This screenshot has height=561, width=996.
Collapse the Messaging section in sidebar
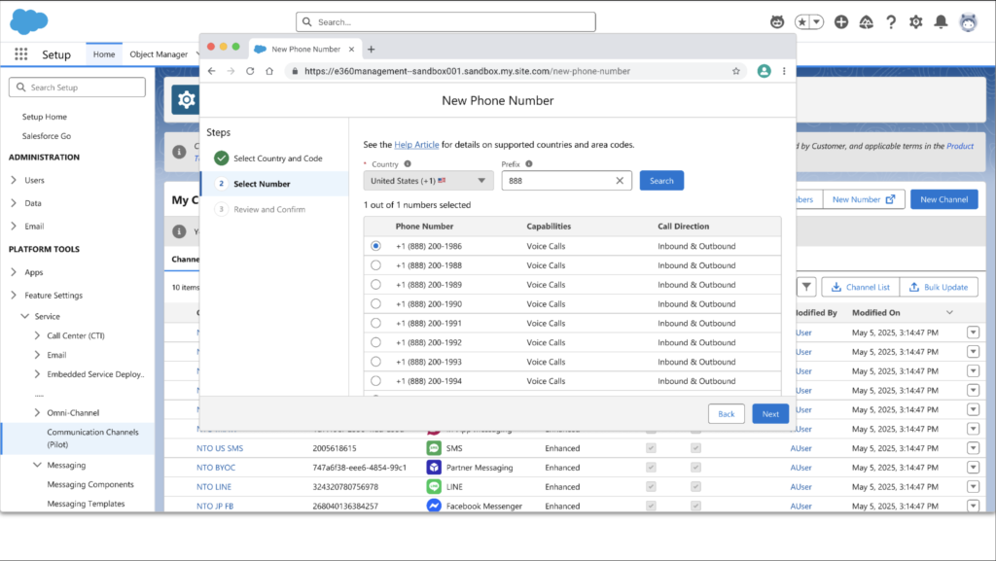click(x=37, y=466)
